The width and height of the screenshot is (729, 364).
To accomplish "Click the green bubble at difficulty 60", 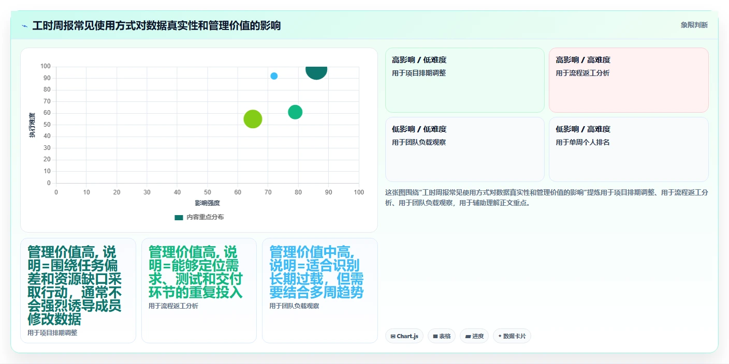I will [295, 112].
